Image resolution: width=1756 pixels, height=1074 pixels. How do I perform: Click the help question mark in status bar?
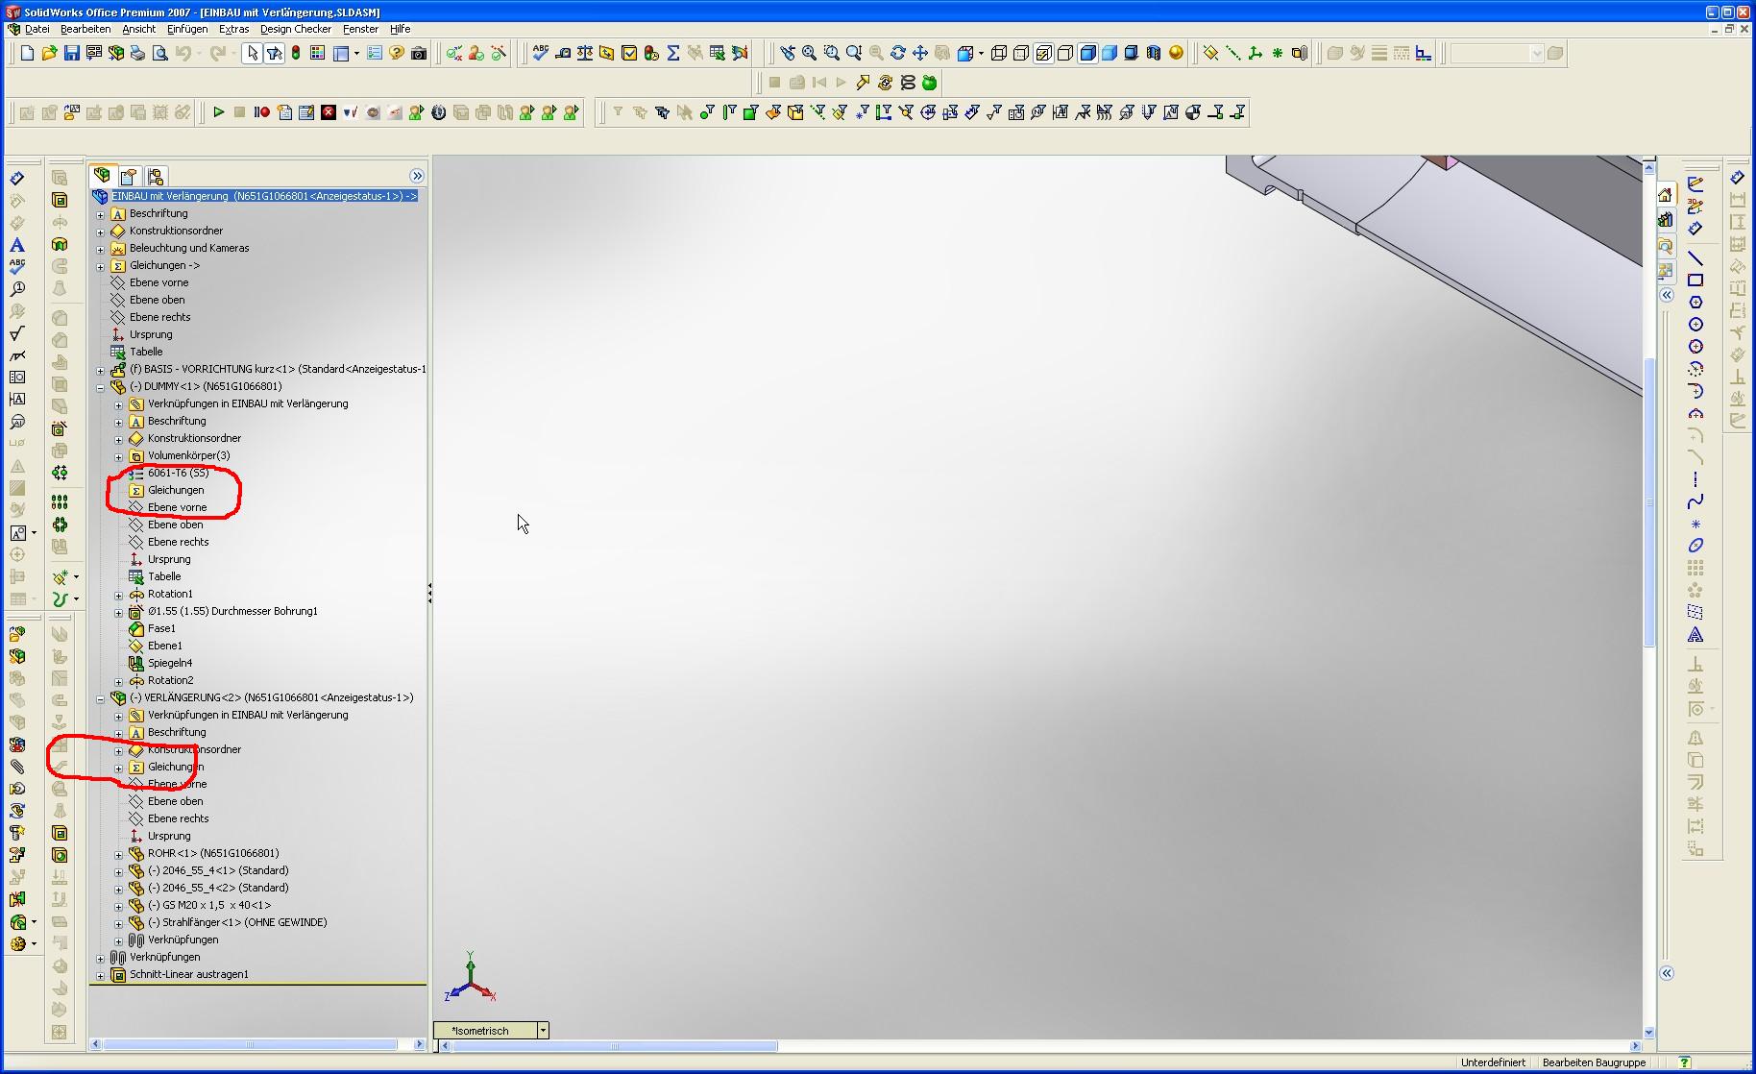[1684, 1062]
